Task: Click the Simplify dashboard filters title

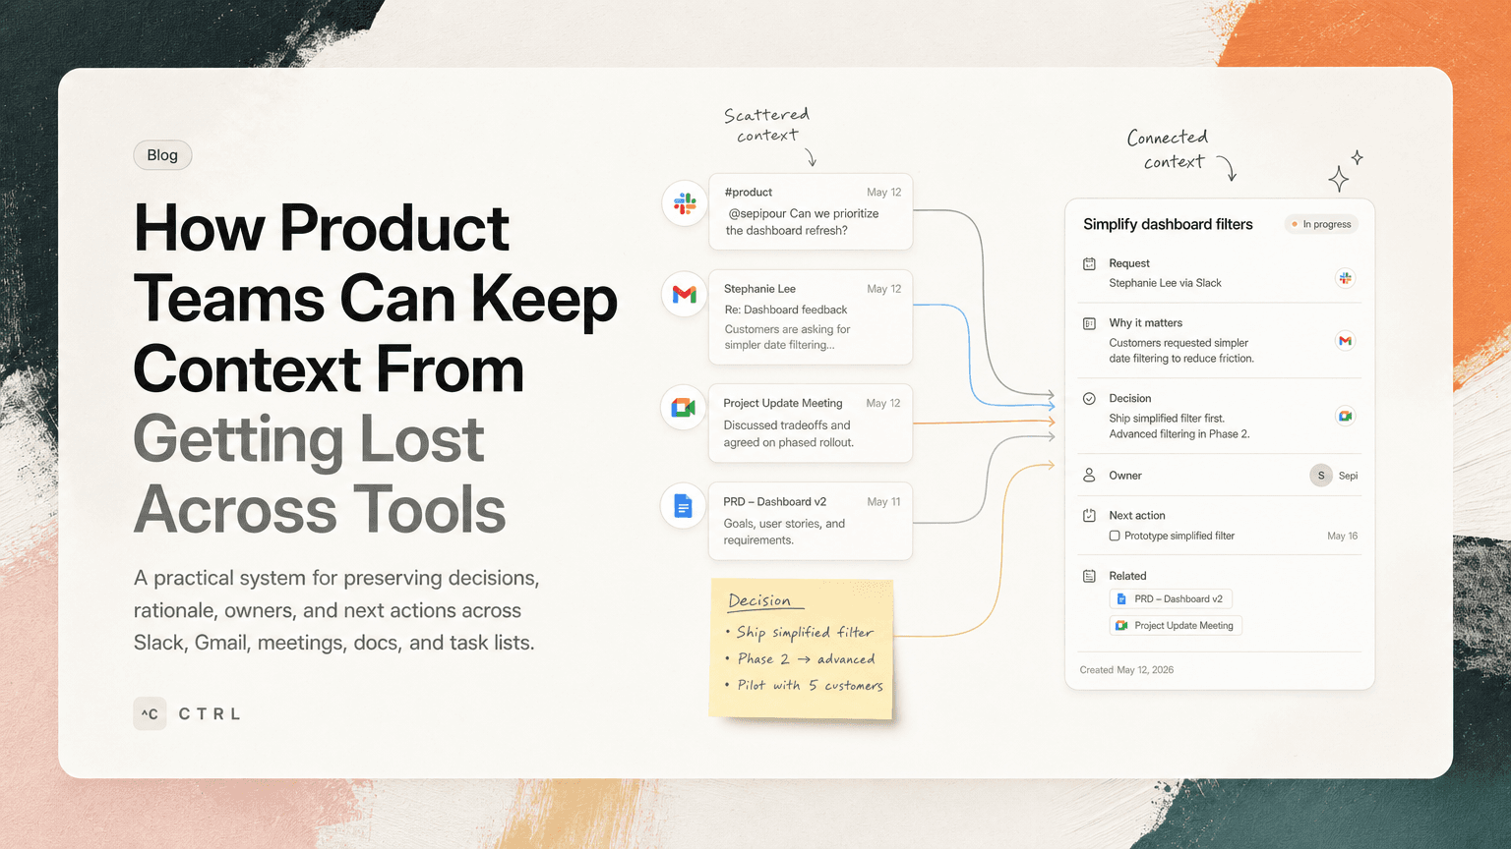Action: tap(1168, 224)
